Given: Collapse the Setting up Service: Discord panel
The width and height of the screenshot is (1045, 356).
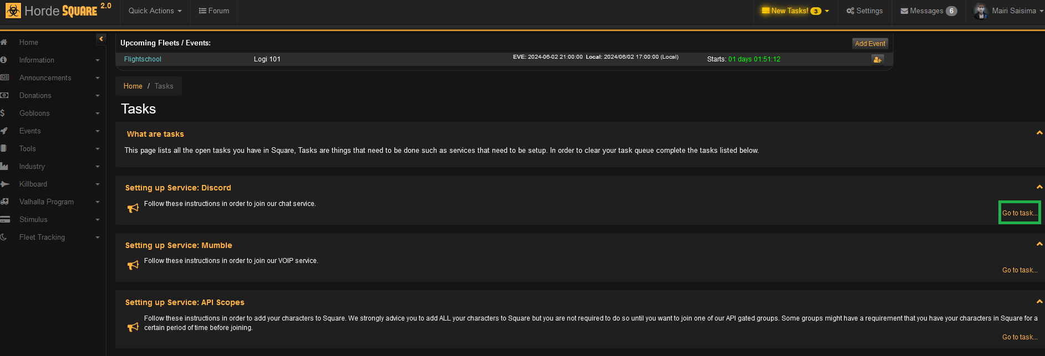Looking at the screenshot, I should tap(1039, 187).
